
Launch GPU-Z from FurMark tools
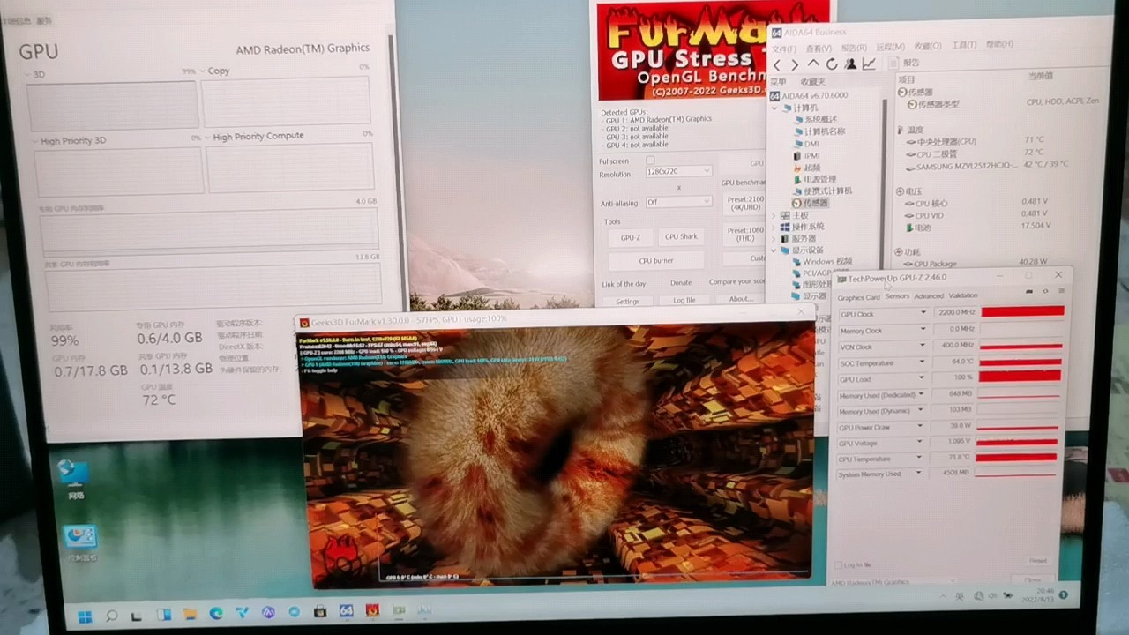tap(631, 237)
